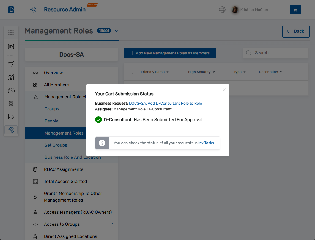Click inside the Search field
Viewport: 315px width, 240px height.
tap(275, 53)
